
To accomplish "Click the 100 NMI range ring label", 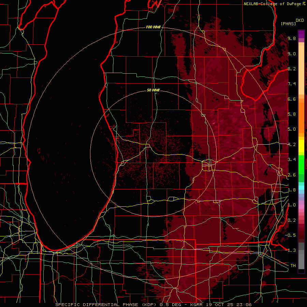I will (153, 27).
